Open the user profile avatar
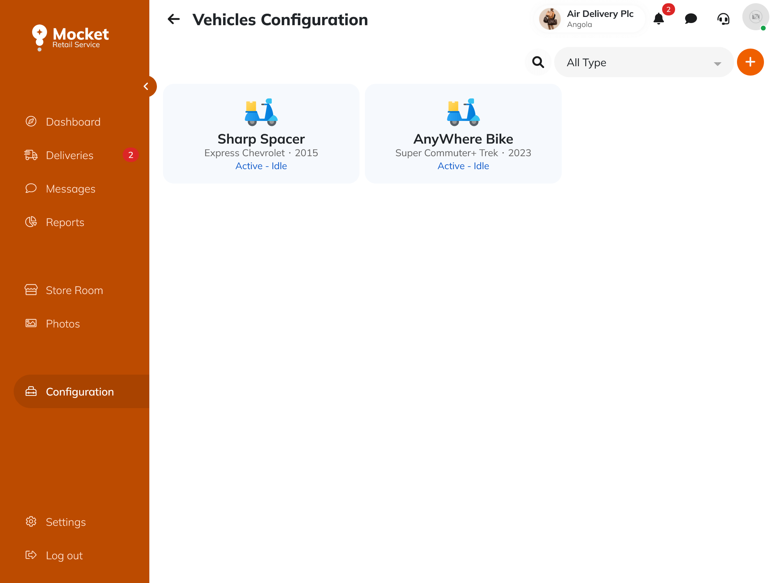Image resolution: width=778 pixels, height=583 pixels. click(756, 17)
